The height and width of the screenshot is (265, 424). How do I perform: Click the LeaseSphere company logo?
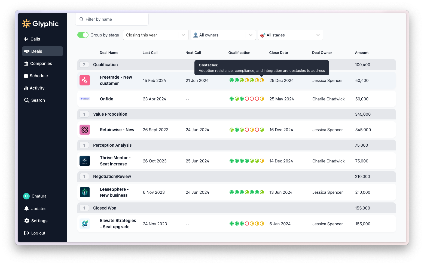[x=85, y=192]
